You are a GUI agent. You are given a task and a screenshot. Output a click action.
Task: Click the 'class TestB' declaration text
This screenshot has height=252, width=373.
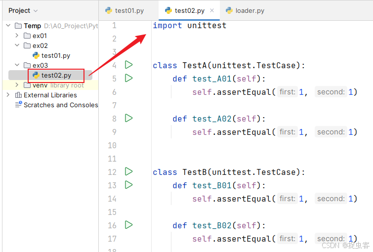[229, 172]
